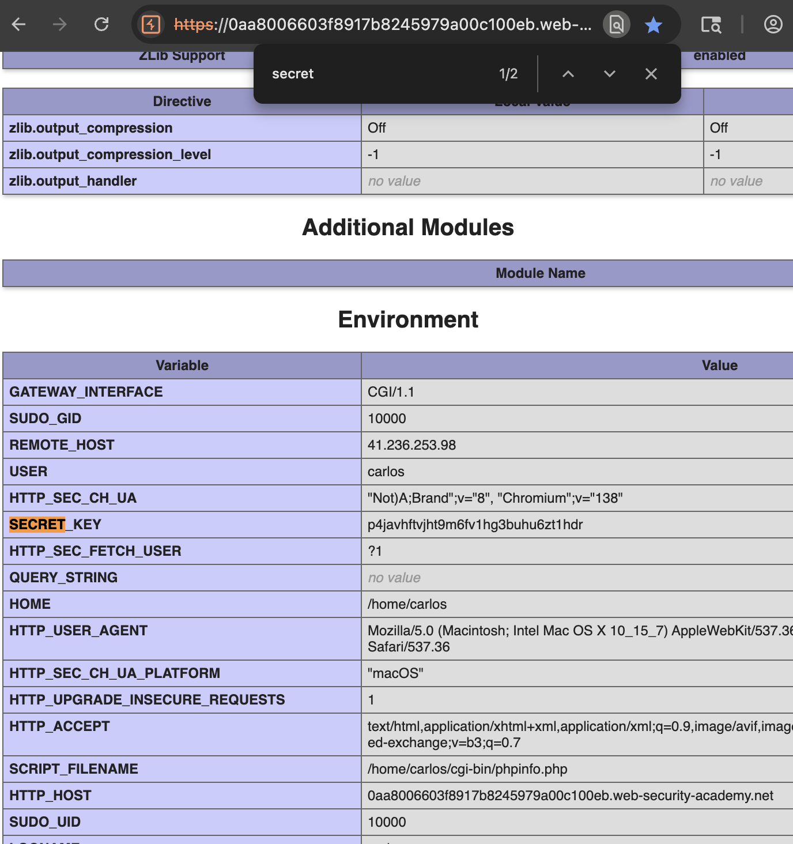Open the user profile icon
This screenshot has height=844, width=793.
(x=773, y=24)
